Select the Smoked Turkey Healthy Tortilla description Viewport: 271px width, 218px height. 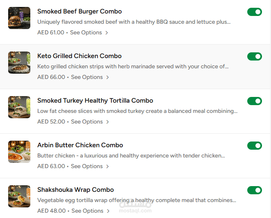(137, 111)
